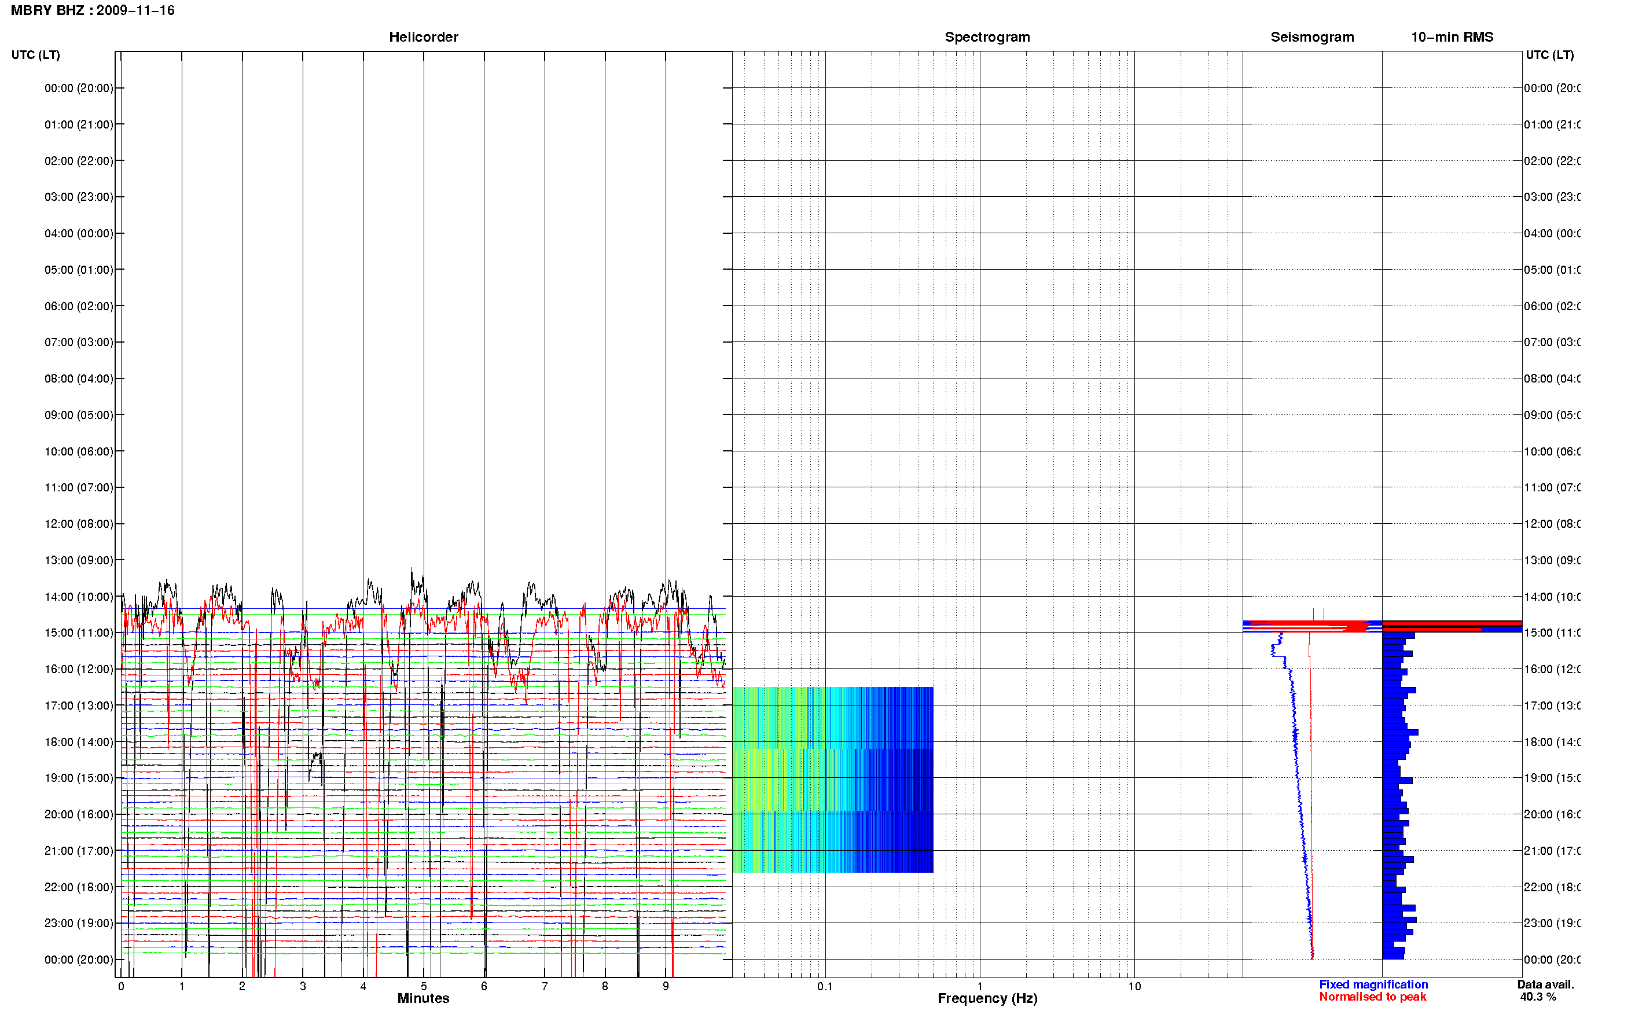This screenshot has width=1646, height=1029.
Task: Click the left '02:00 (22:00)' time label
Action: (79, 161)
